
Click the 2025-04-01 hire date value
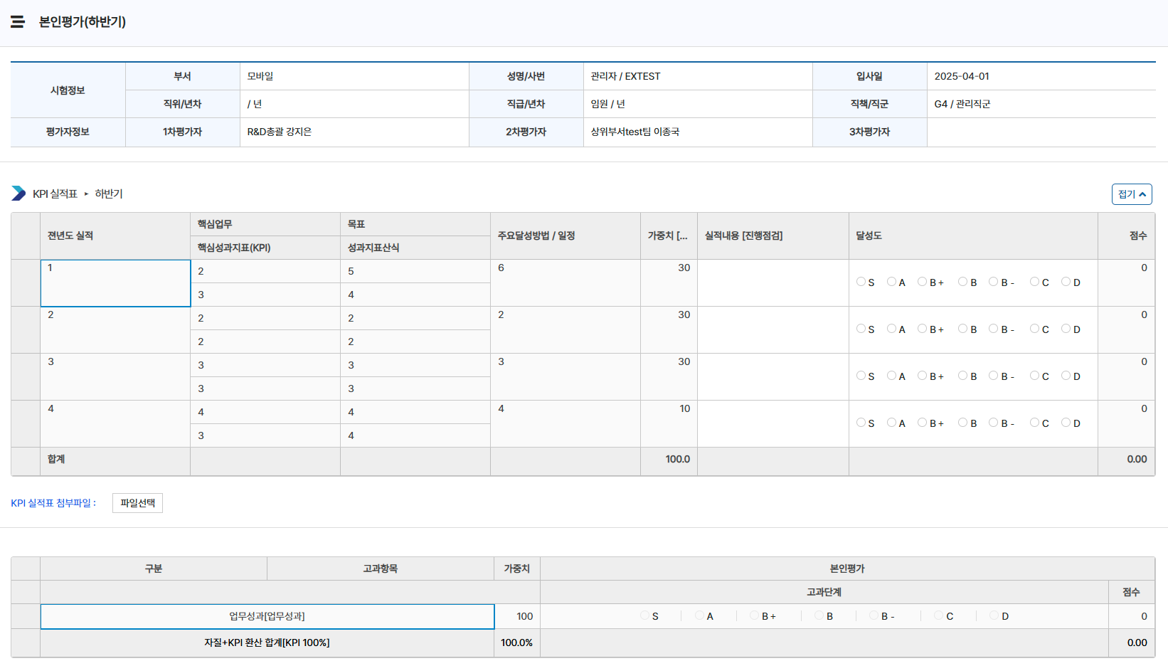(x=962, y=76)
